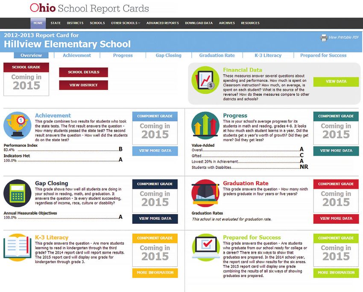Open Advanced Reports in navigation bar
This screenshot has width=363, height=292.
[163, 23]
